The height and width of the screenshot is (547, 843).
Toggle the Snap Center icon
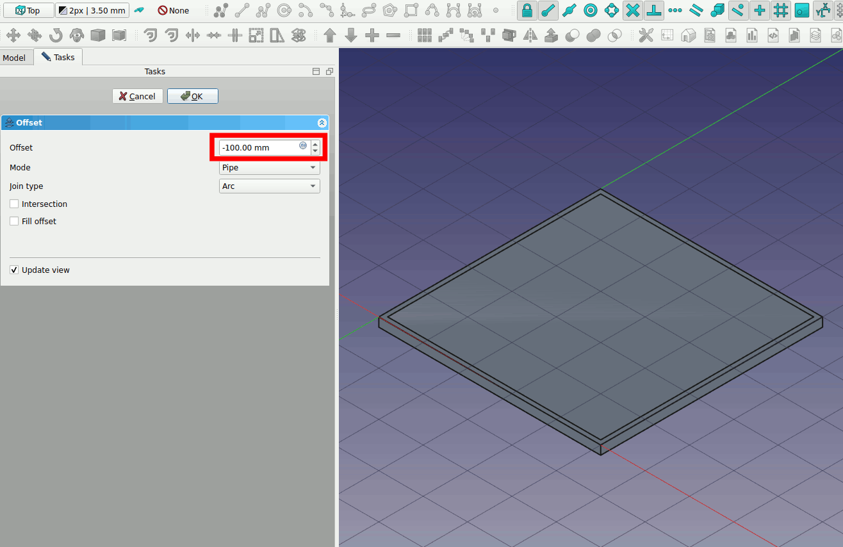point(590,10)
